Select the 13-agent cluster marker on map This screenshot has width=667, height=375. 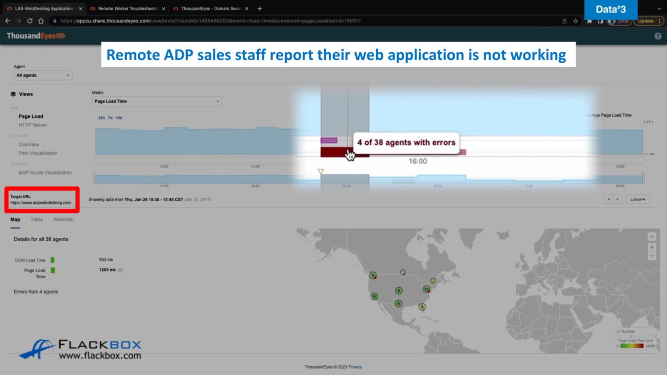click(x=426, y=289)
